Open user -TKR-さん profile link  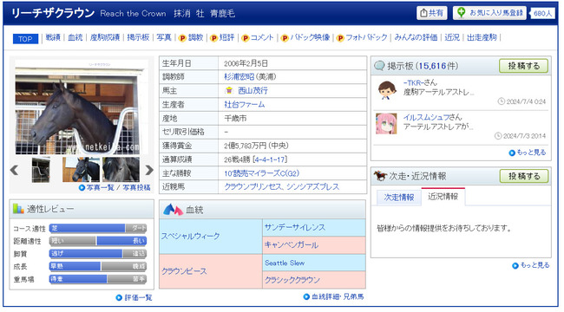tap(420, 82)
